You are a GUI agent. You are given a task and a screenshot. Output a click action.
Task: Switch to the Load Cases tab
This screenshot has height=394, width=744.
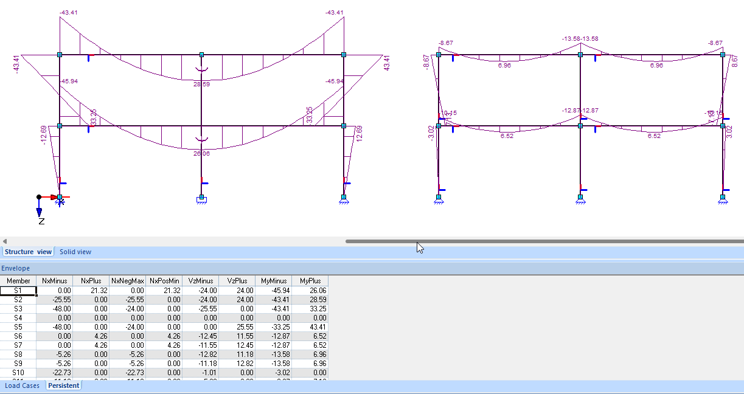coord(22,385)
